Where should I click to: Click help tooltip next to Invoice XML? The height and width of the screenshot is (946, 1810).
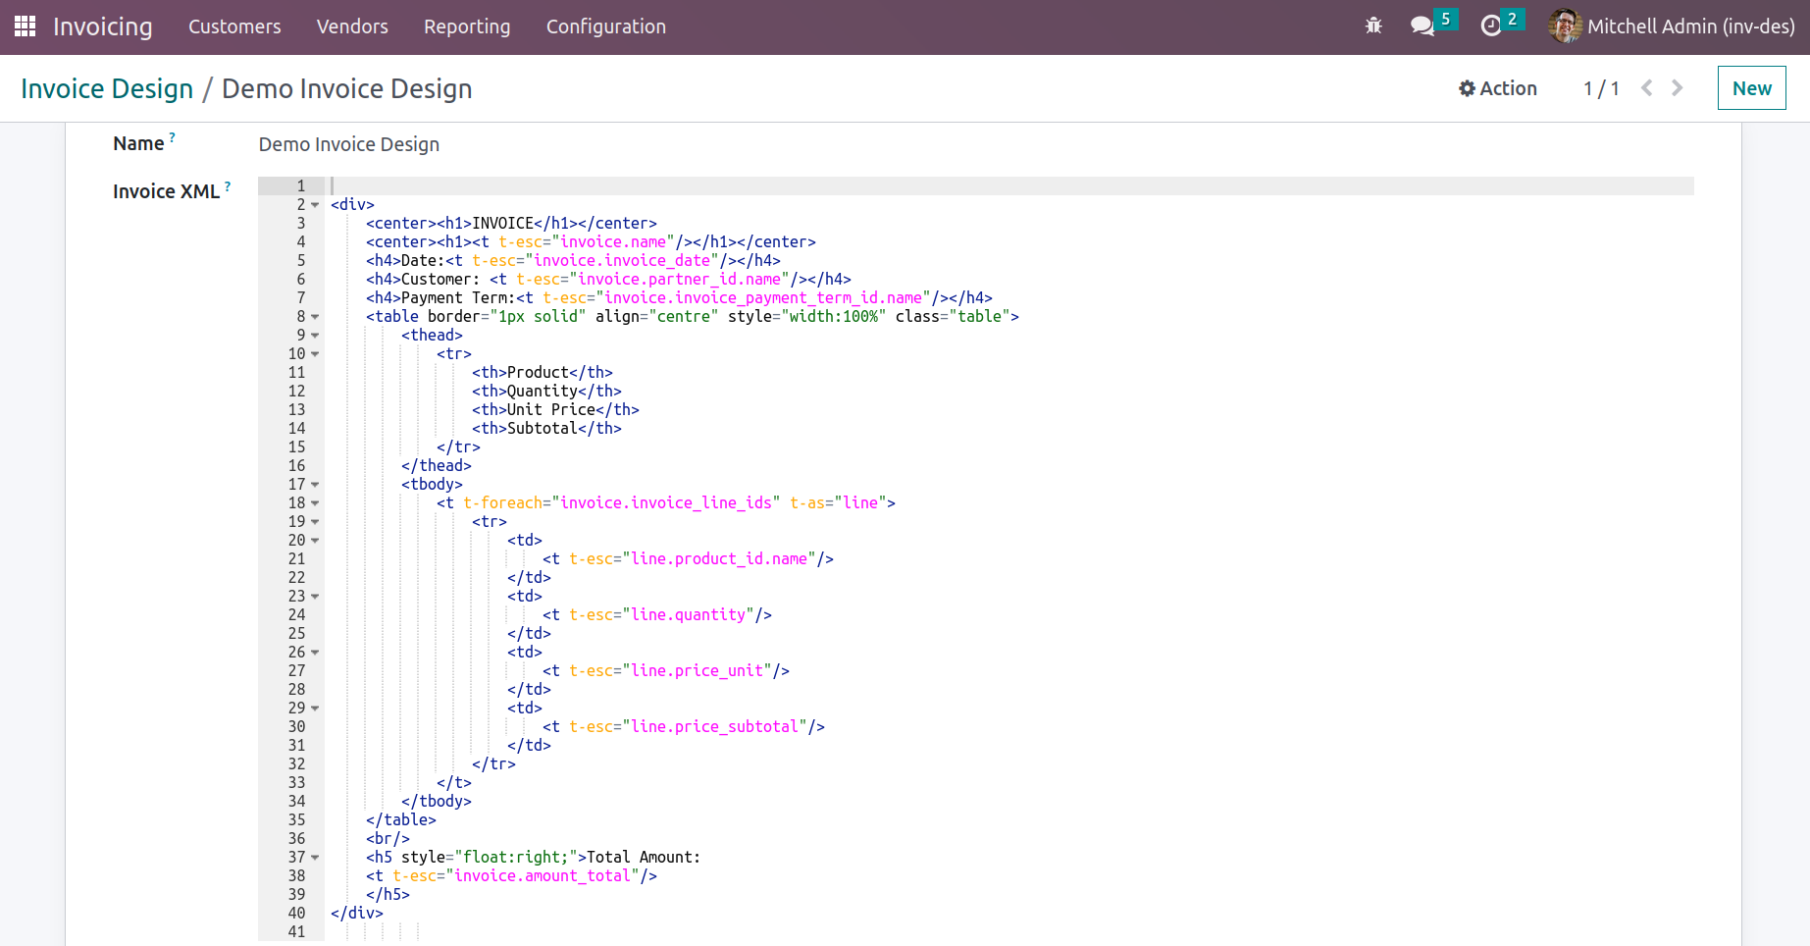[228, 185]
